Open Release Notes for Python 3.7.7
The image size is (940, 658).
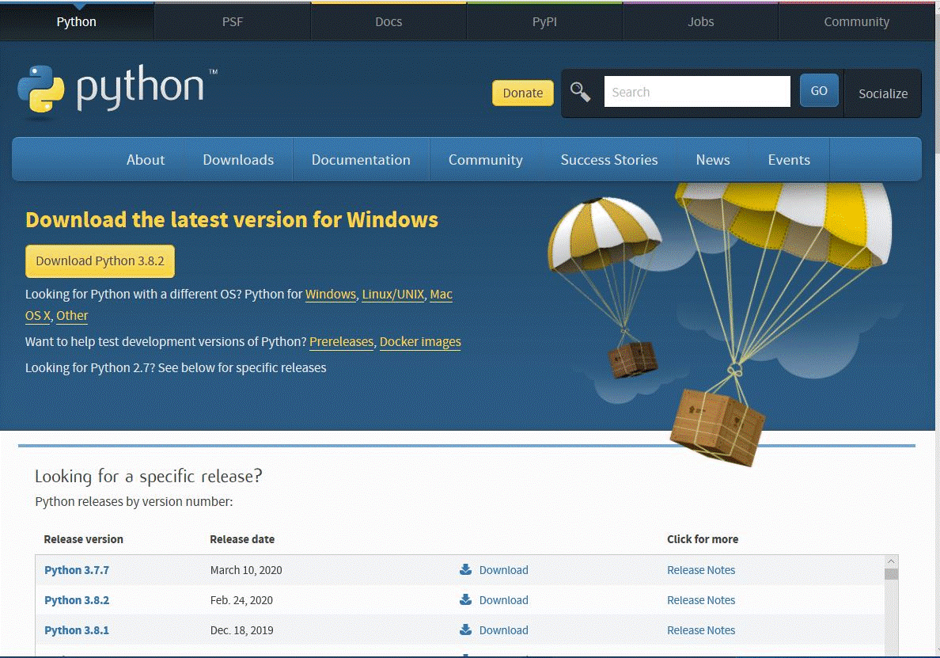pos(701,570)
